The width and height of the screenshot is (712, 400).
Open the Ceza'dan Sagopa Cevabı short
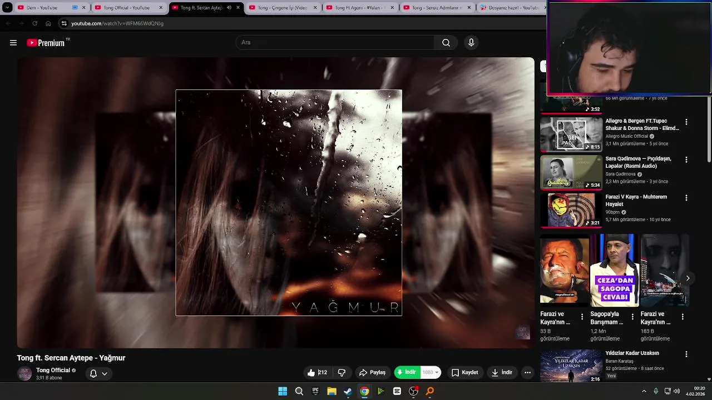(x=615, y=271)
